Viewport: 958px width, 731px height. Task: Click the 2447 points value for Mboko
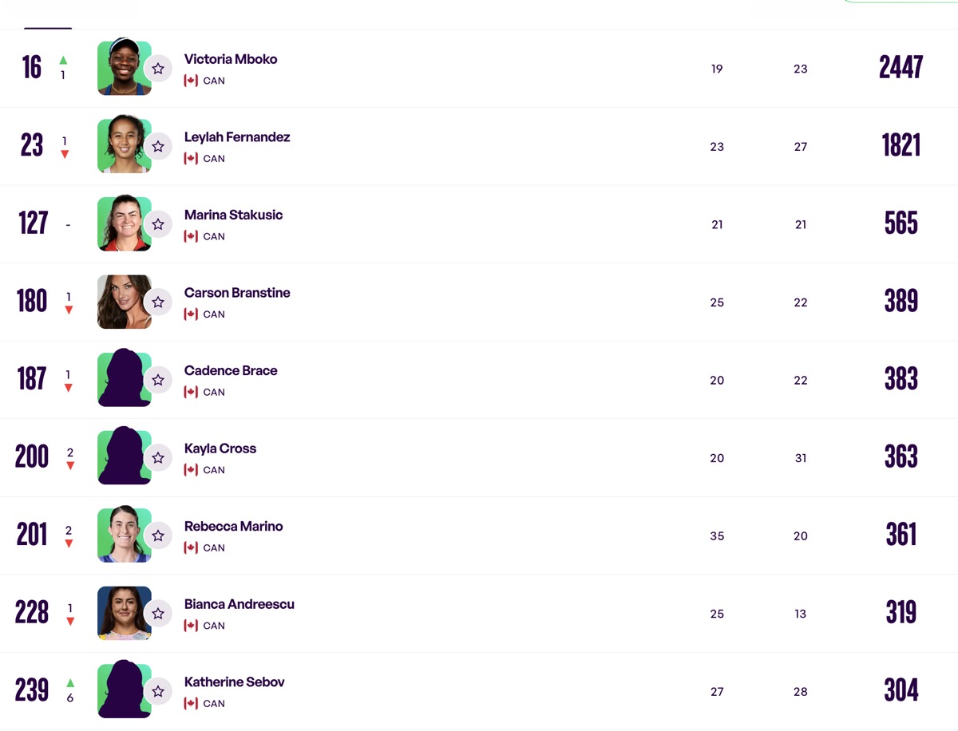901,68
